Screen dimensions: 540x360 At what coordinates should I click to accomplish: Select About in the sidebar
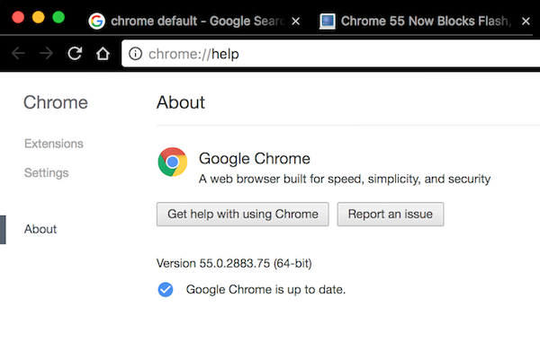(40, 229)
